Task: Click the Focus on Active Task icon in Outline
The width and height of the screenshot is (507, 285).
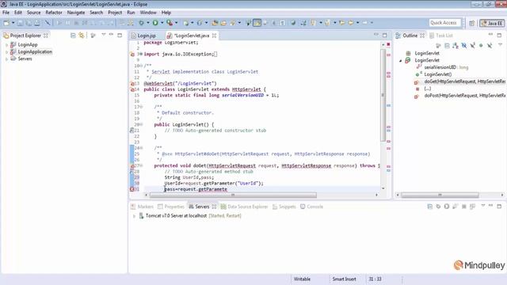Action: pos(438,46)
